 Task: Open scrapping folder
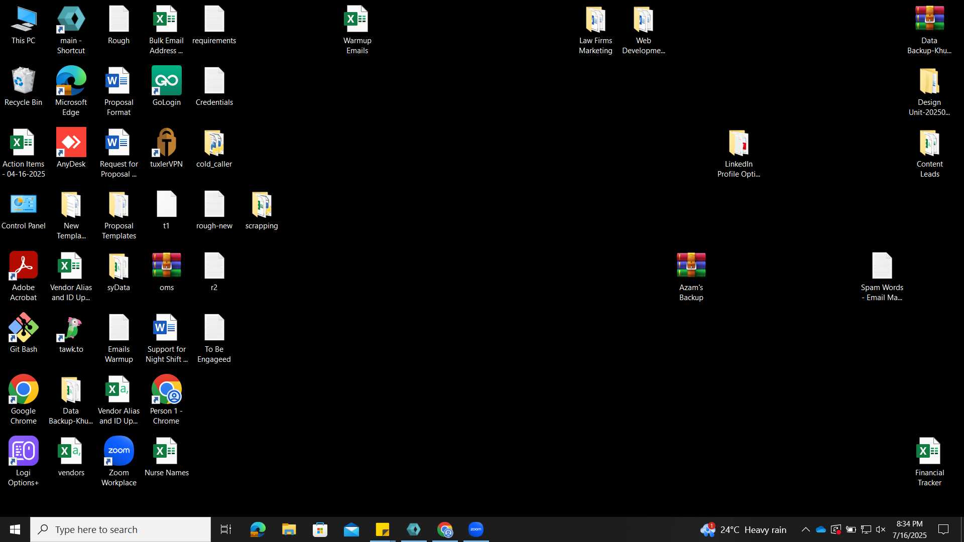click(x=262, y=210)
